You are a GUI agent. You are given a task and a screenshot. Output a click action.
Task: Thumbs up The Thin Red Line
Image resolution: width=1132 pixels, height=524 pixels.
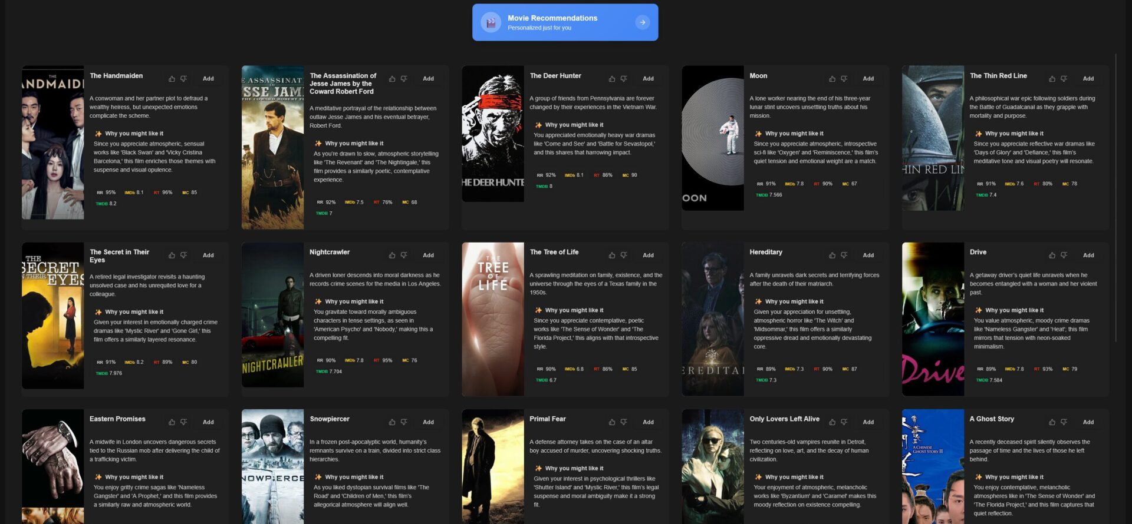[x=1052, y=79]
